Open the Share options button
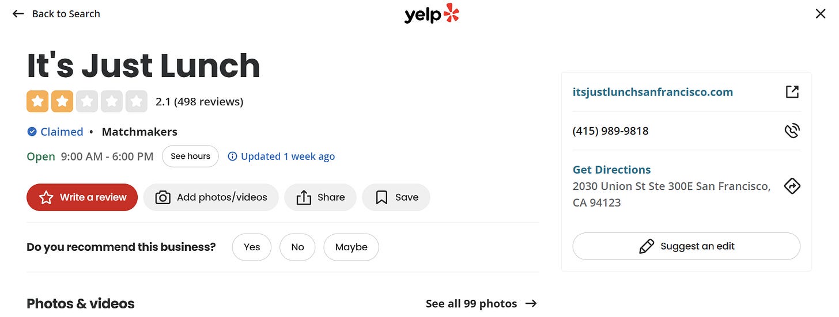 [x=320, y=197]
